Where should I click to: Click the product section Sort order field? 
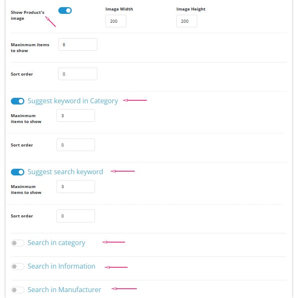pyautogui.click(x=78, y=74)
